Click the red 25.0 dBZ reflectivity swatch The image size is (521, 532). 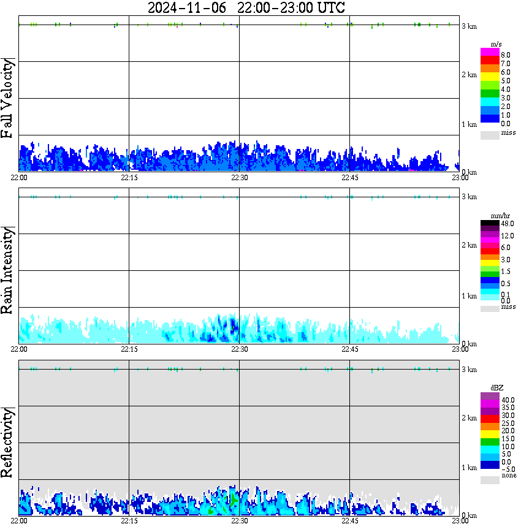coord(490,419)
